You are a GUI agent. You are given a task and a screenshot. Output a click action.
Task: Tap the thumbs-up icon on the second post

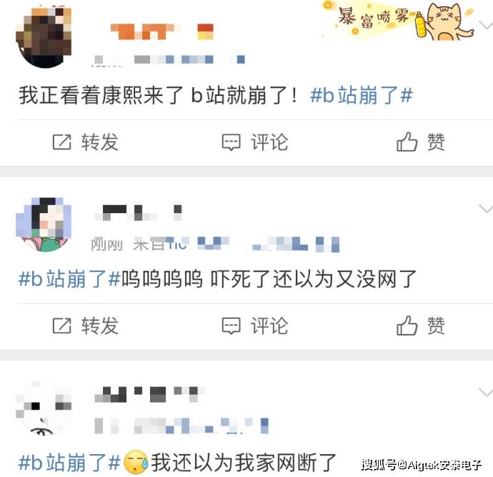tap(407, 325)
